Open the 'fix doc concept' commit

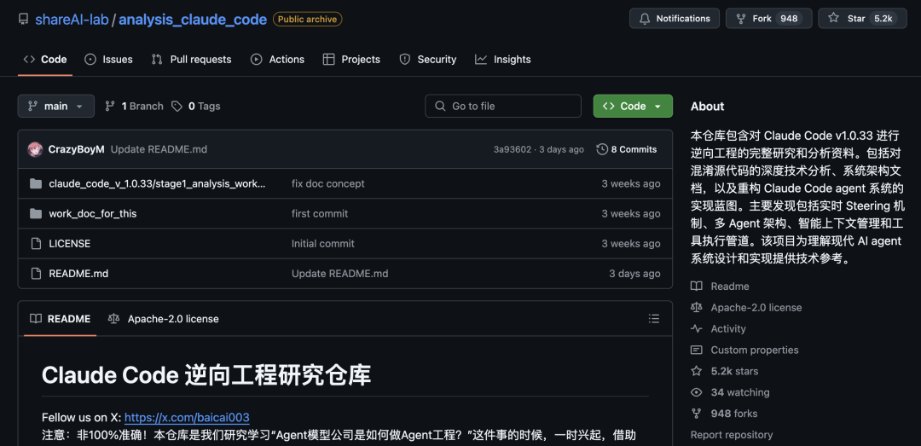pyautogui.click(x=327, y=183)
